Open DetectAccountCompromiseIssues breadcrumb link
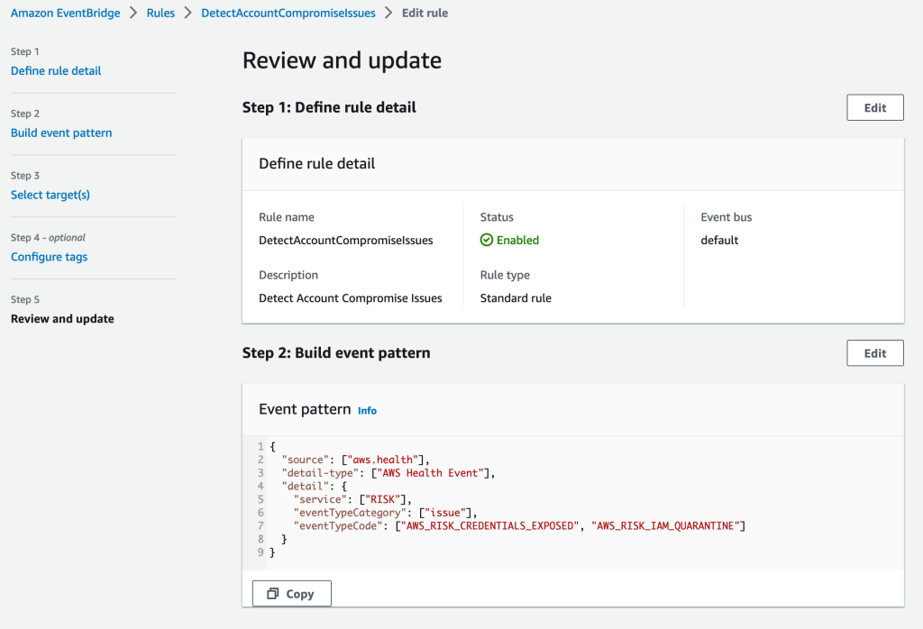923x629 pixels. 288,14
